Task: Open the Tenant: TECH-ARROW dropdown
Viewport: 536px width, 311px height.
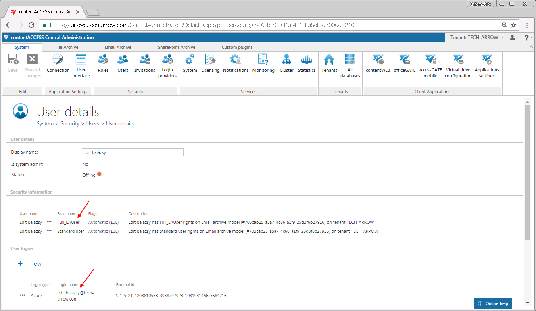Action: pos(477,37)
